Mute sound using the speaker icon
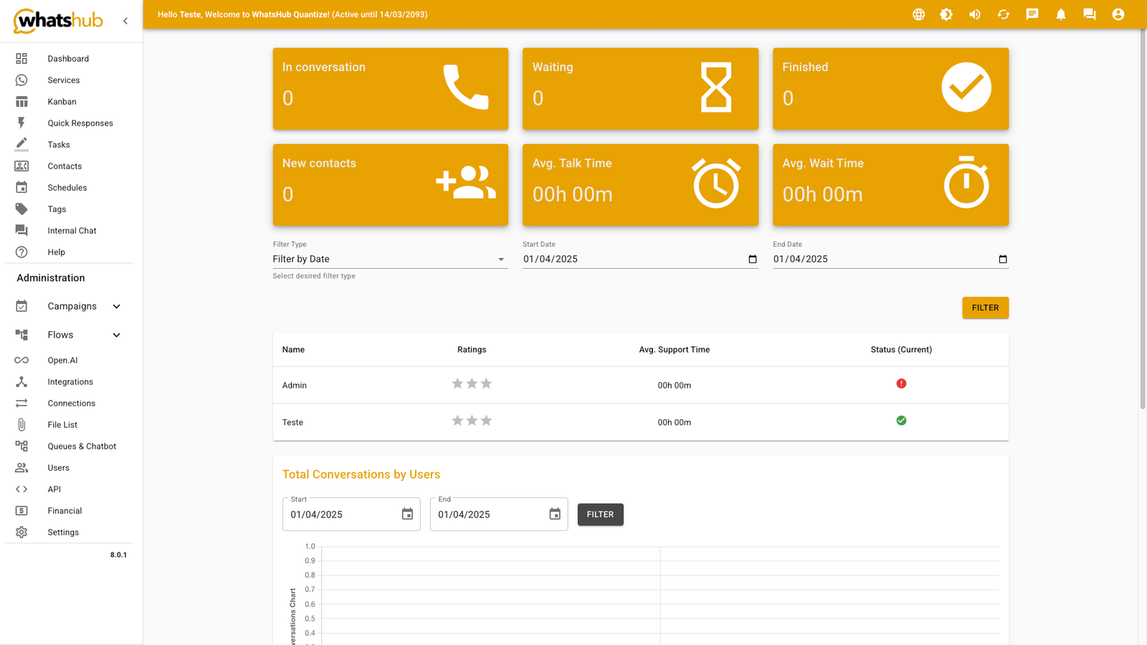Viewport: 1147px width, 645px height. [x=975, y=14]
